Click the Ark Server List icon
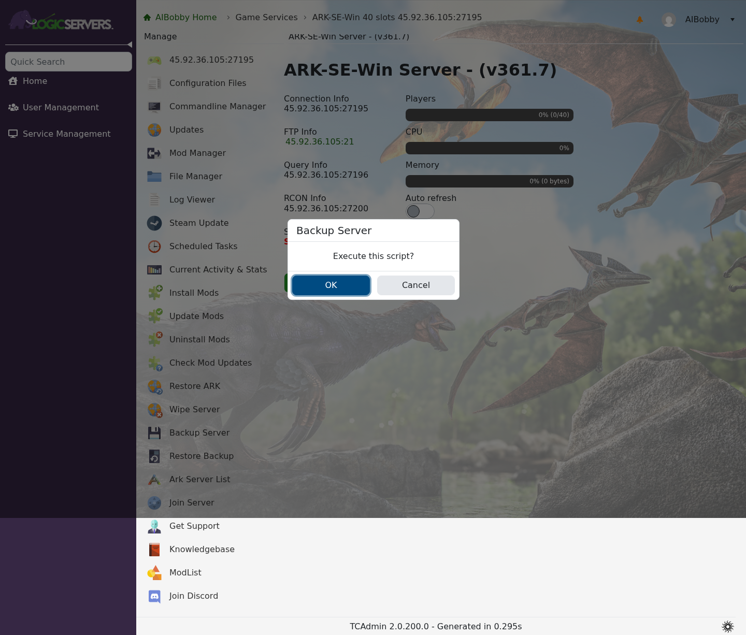The image size is (746, 635). click(154, 480)
